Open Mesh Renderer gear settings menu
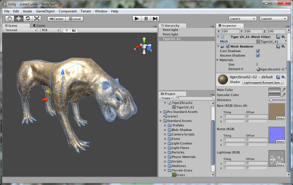 tap(283, 46)
